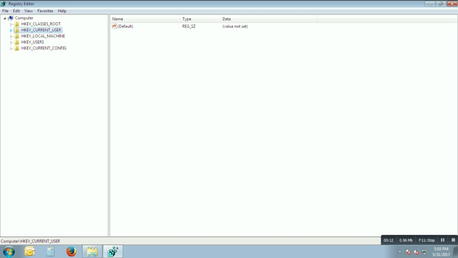
Task: Show hidden system tray icons
Action: tap(400, 252)
